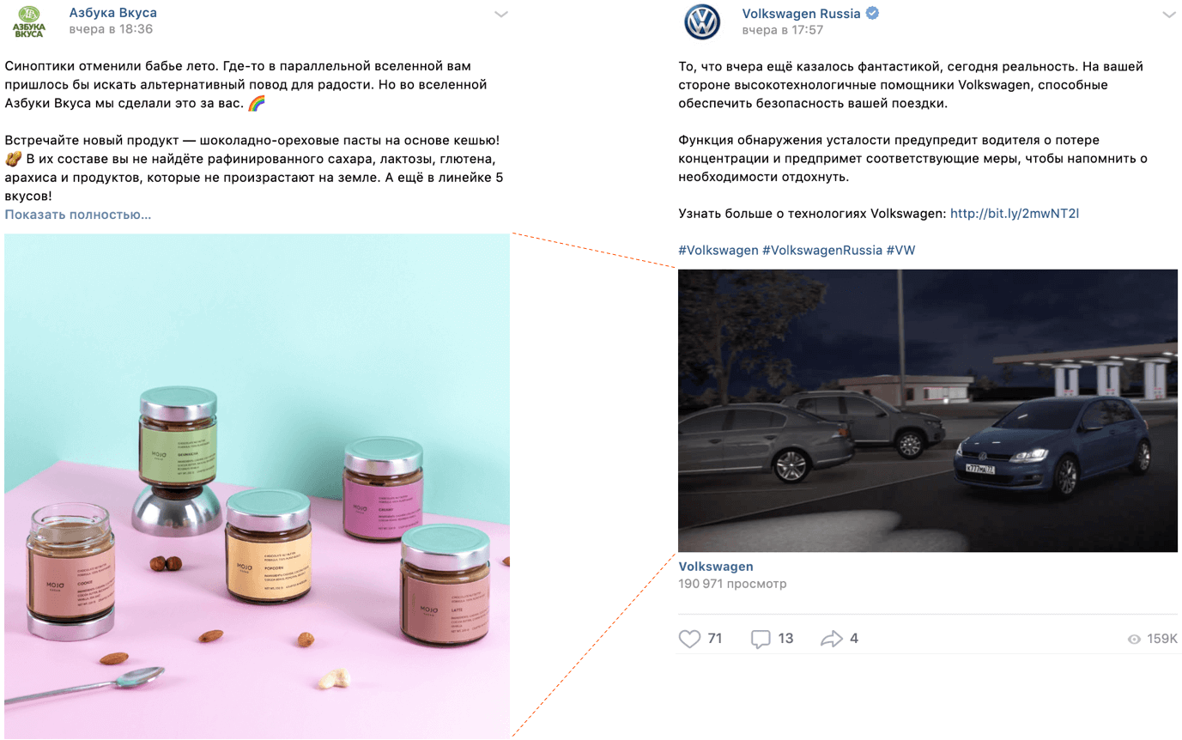Click the Азбука Вкуса avatar logo
This screenshot has width=1182, height=740.
click(27, 21)
